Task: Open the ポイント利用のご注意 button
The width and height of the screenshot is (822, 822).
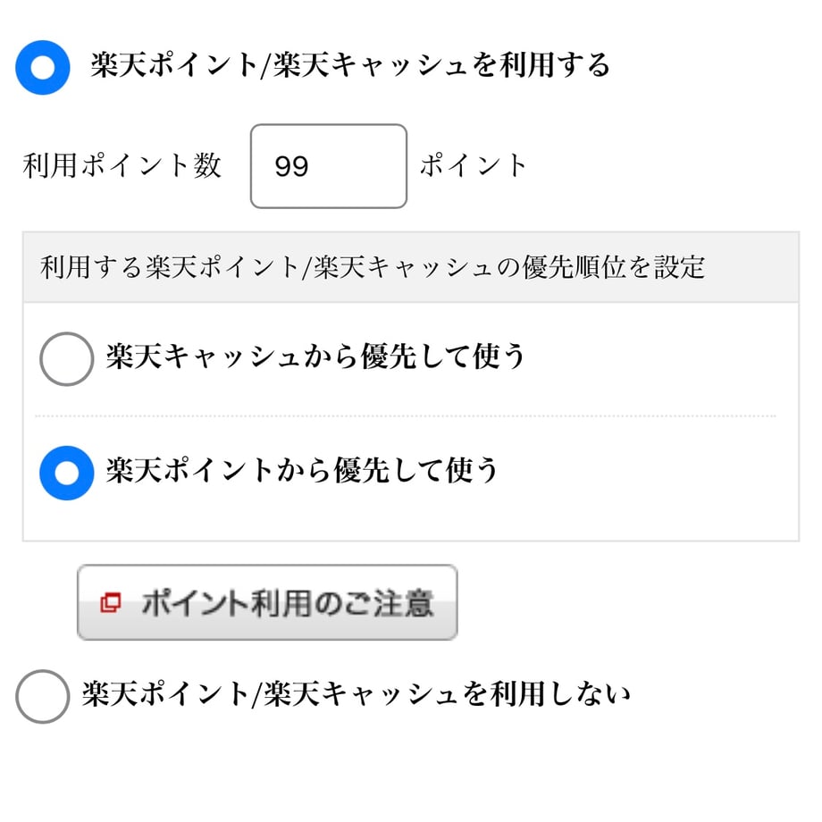Action: coord(267,603)
